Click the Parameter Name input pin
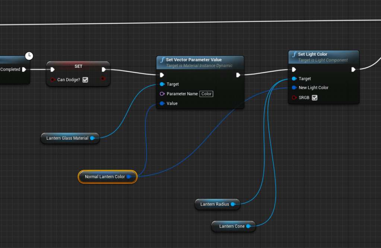Viewport: 381px width, 248px height. point(162,94)
